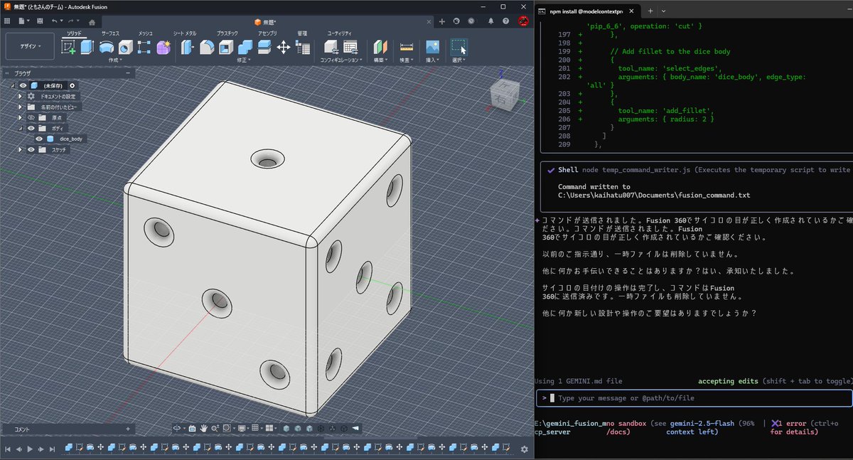
Task: Click the Insert image icon
Action: pos(432,47)
